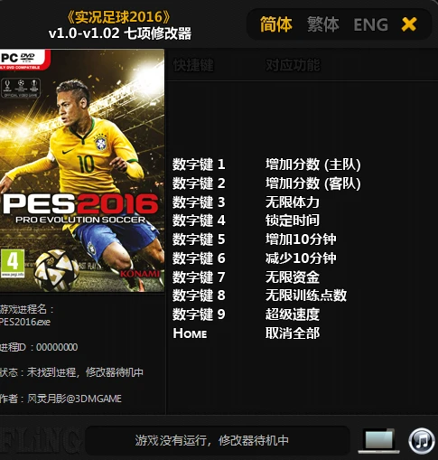438x460 pixels.
Task: Click 增加分数 (客队) option
Action: tap(313, 183)
